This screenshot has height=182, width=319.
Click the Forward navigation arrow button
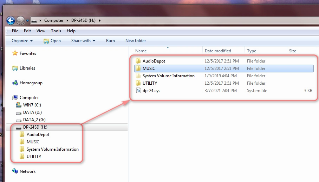(x=20, y=20)
